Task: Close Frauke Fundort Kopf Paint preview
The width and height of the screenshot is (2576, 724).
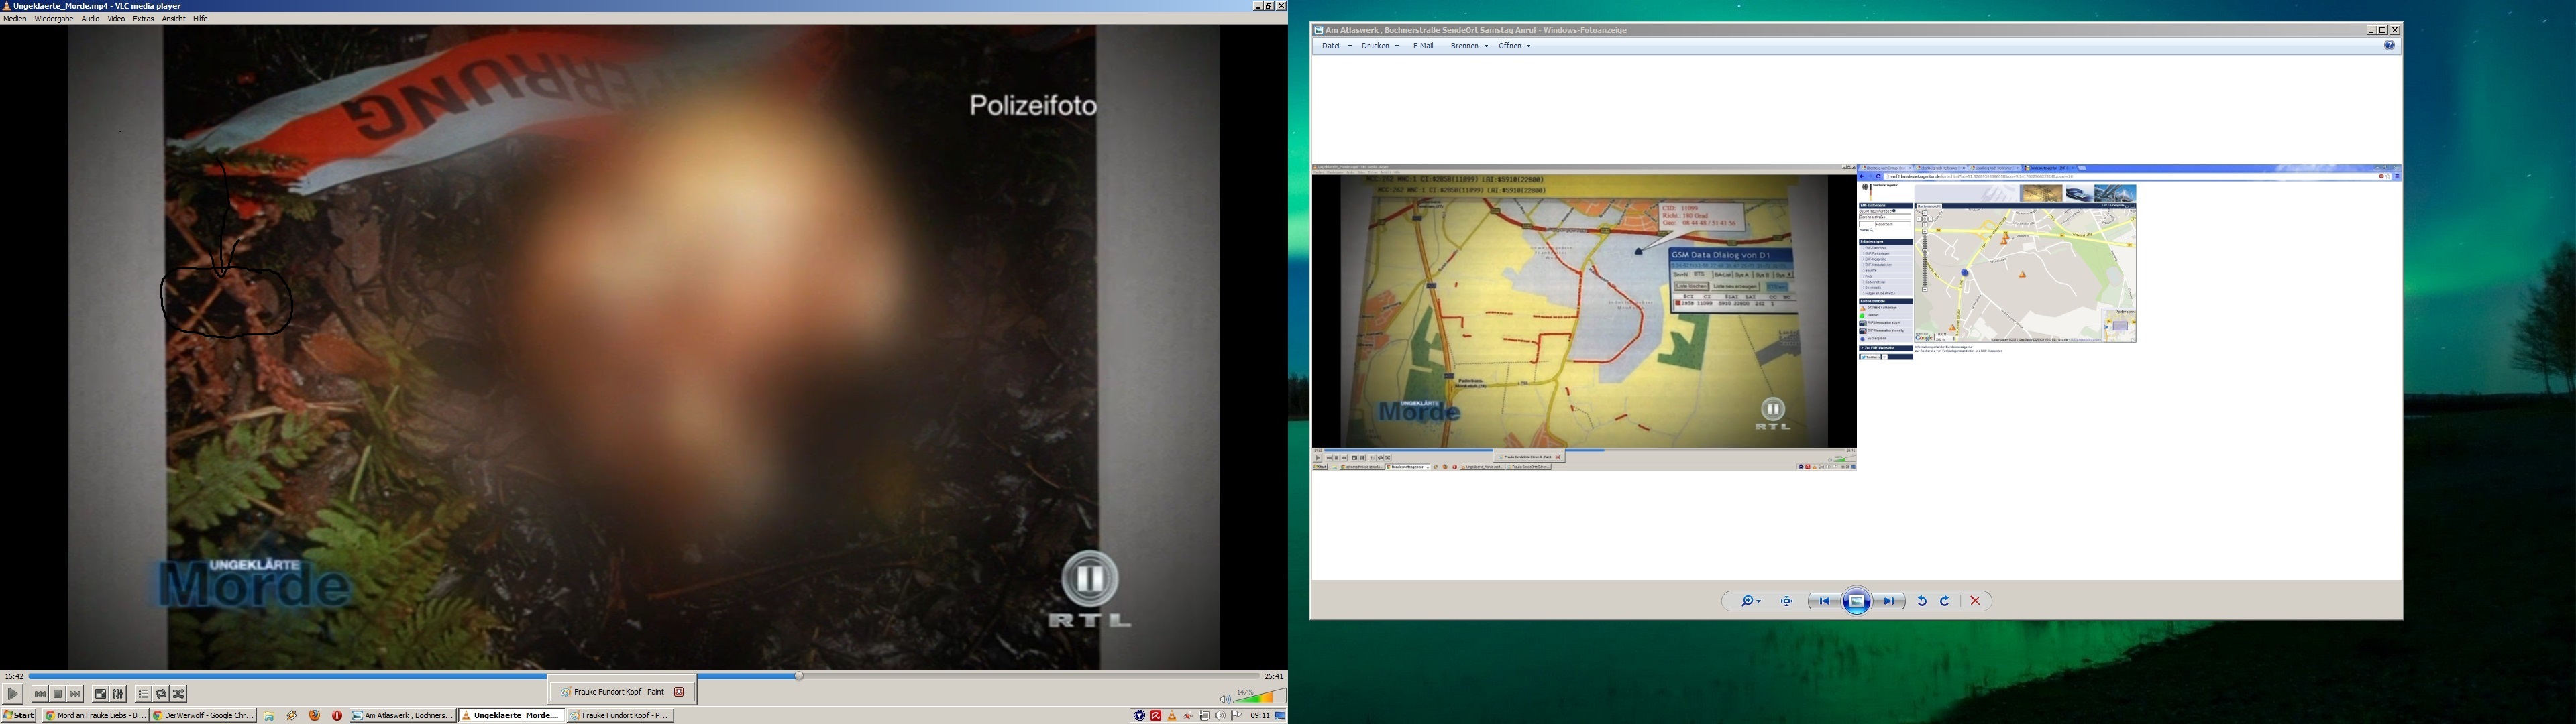Action: (679, 692)
